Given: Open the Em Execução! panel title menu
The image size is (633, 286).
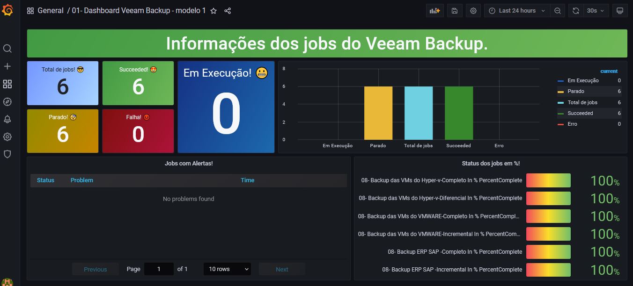Looking at the screenshot, I should [226, 73].
